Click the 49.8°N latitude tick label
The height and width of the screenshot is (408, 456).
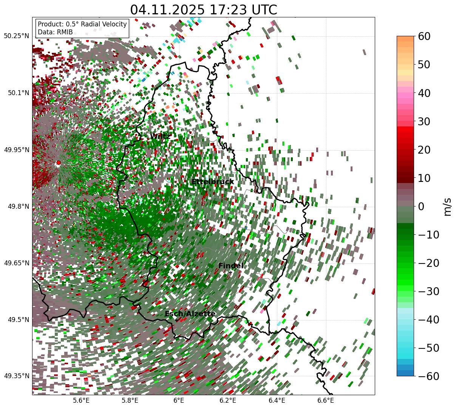coord(18,206)
